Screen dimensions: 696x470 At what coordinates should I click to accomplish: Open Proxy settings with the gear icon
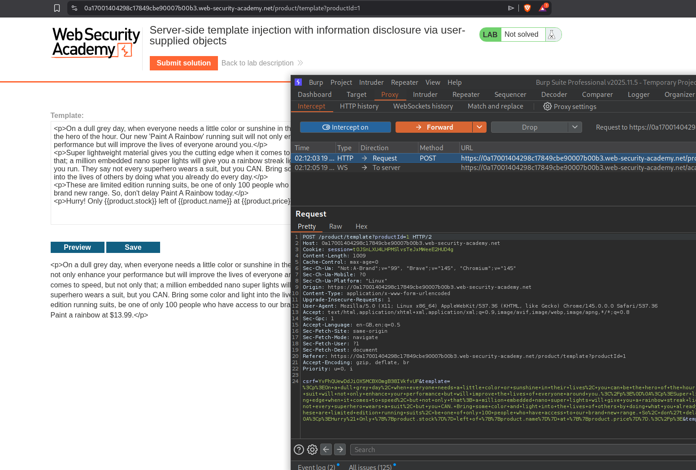(570, 106)
